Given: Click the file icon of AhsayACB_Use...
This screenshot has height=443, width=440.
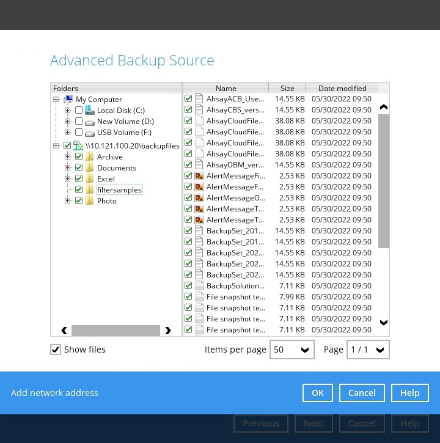Looking at the screenshot, I should click(x=199, y=98).
